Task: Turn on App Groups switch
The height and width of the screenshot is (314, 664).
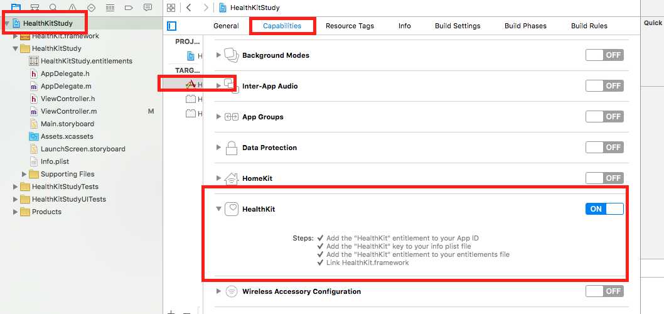Action: 604,117
